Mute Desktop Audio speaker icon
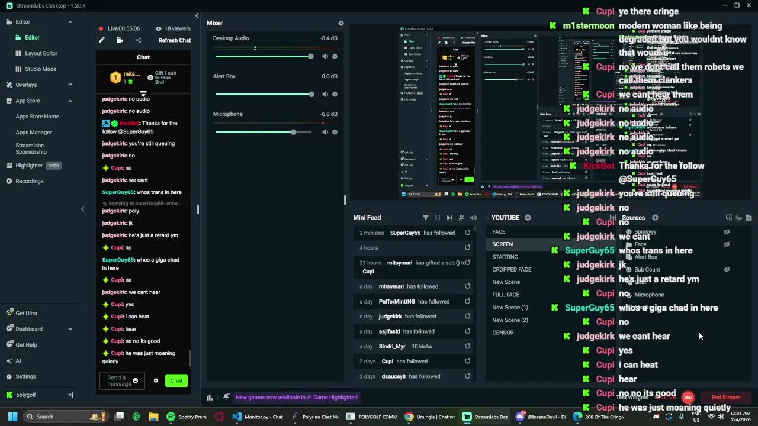This screenshot has width=758, height=426. pyautogui.click(x=325, y=56)
